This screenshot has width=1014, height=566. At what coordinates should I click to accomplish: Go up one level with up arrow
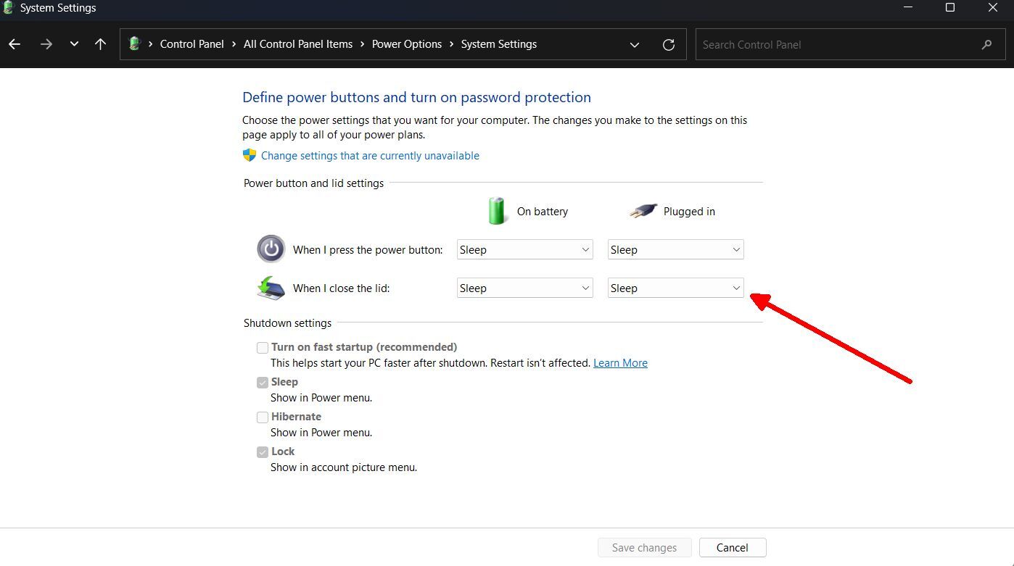100,44
